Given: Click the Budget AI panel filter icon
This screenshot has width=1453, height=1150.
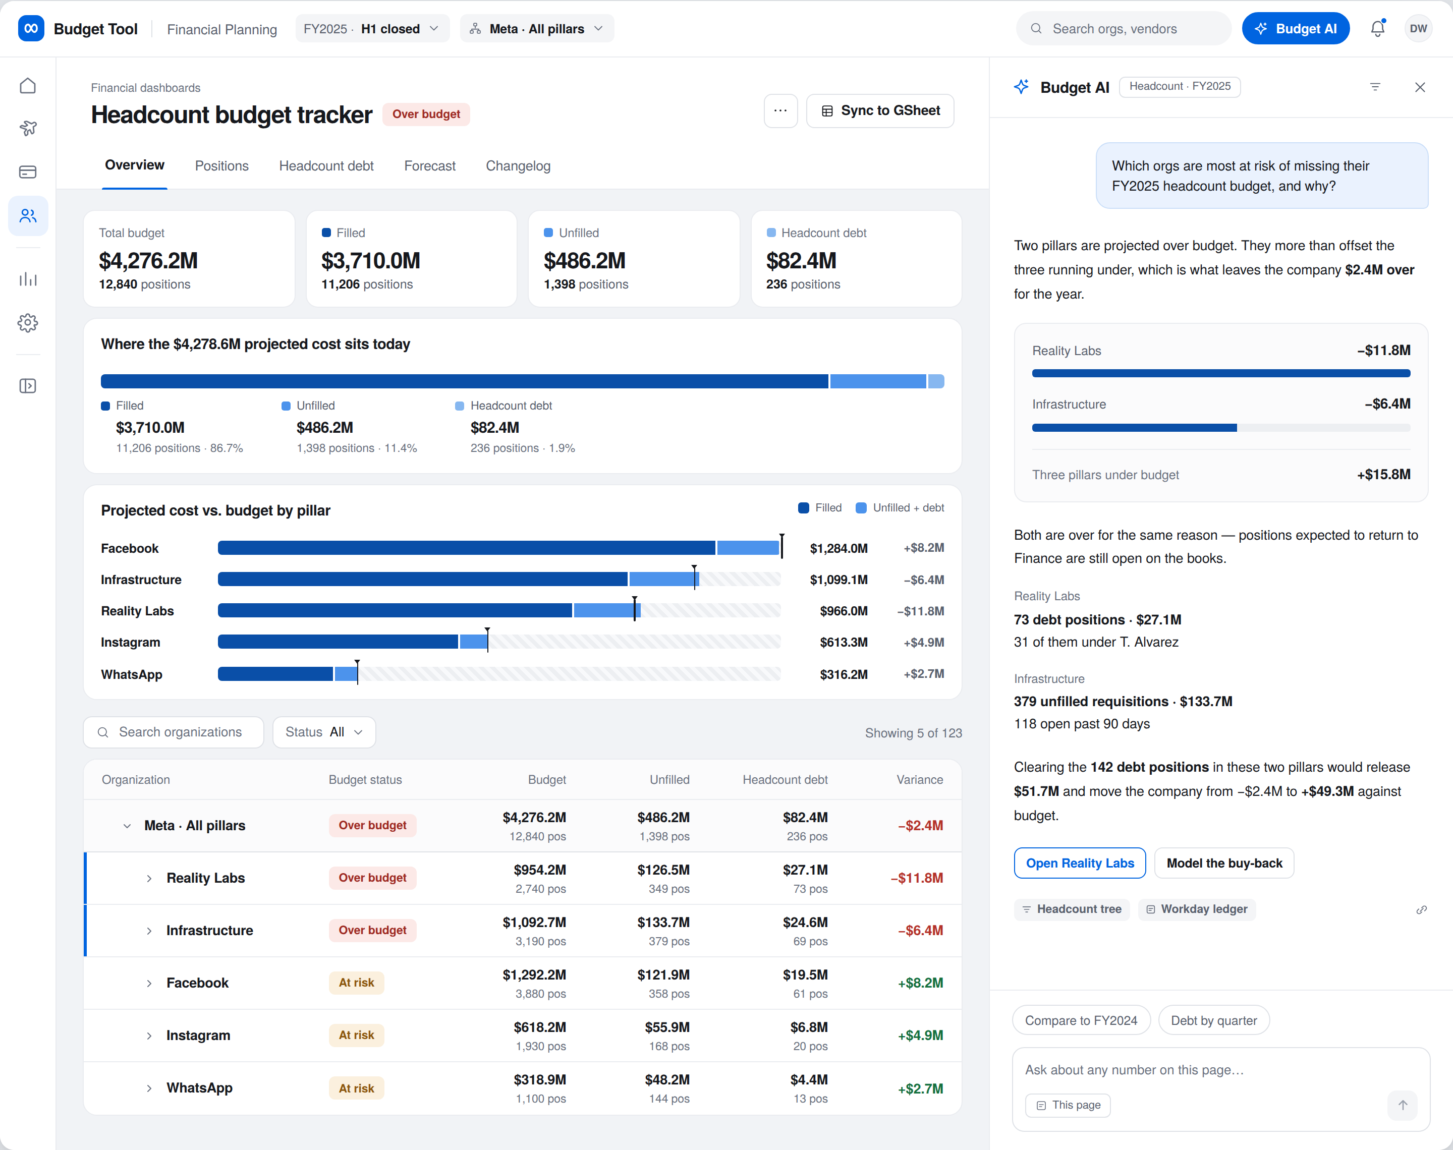Looking at the screenshot, I should click(1375, 87).
